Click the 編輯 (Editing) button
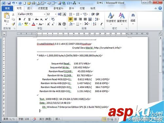This screenshot has width=164, height=123. (x=133, y=19)
